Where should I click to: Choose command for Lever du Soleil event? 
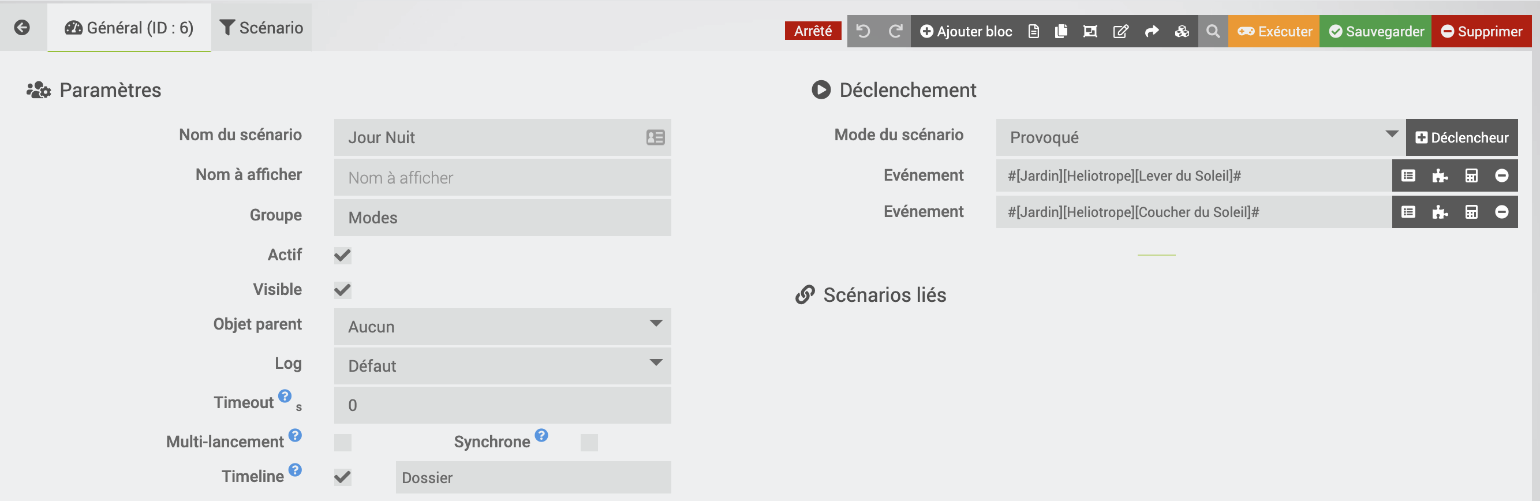pos(1408,176)
